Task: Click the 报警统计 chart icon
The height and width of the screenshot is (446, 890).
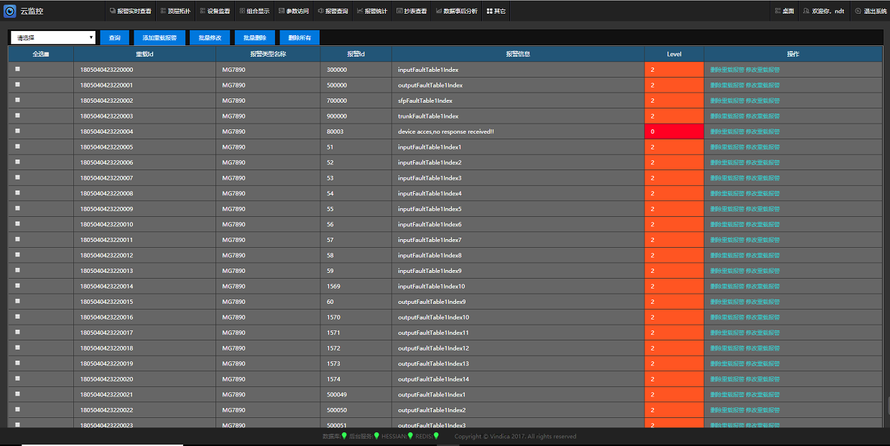Action: 360,11
